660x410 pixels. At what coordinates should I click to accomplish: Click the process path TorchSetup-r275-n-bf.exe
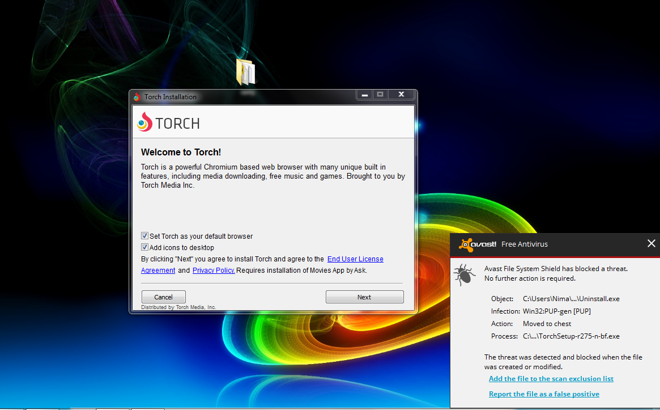pos(571,336)
